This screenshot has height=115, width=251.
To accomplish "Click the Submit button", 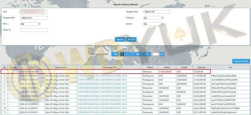I will (x=120, y=39).
